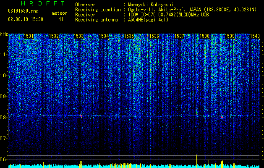Click the 1537 time marker
The width and height of the screenshot is (264, 168).
(180, 36)
